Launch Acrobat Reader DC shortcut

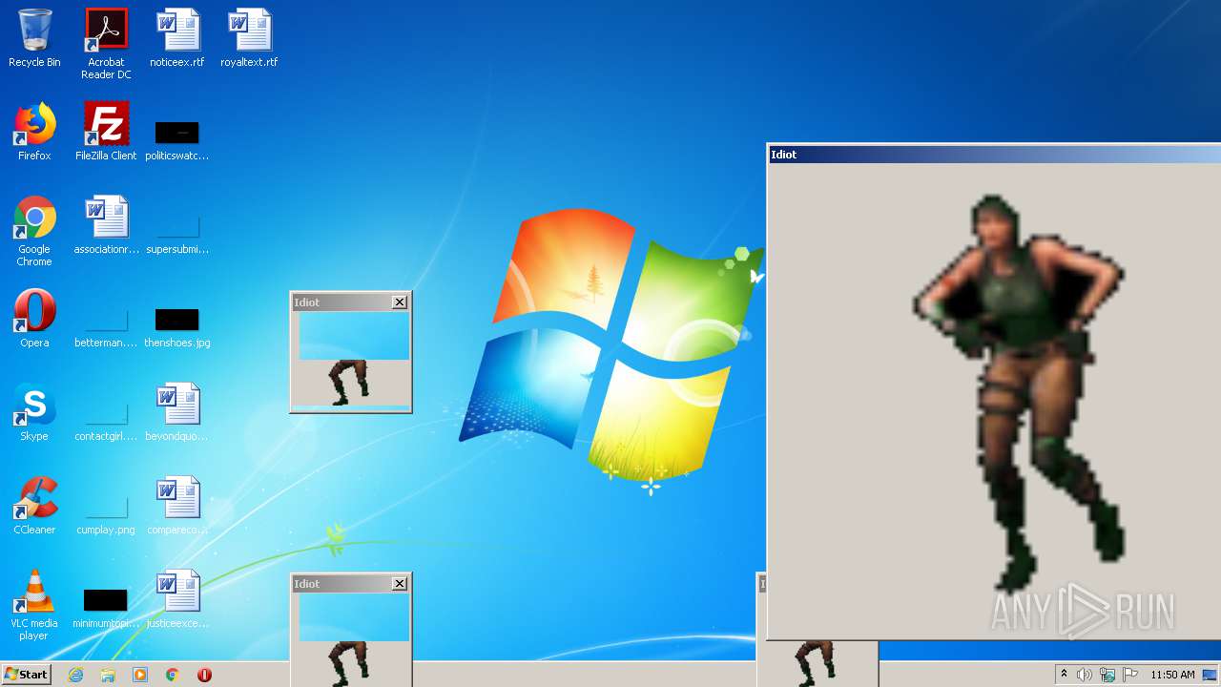(106, 44)
